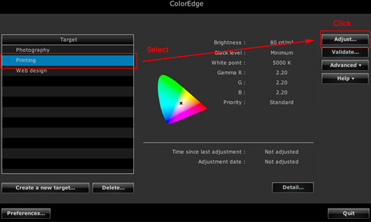Click the Priority label

234,102
